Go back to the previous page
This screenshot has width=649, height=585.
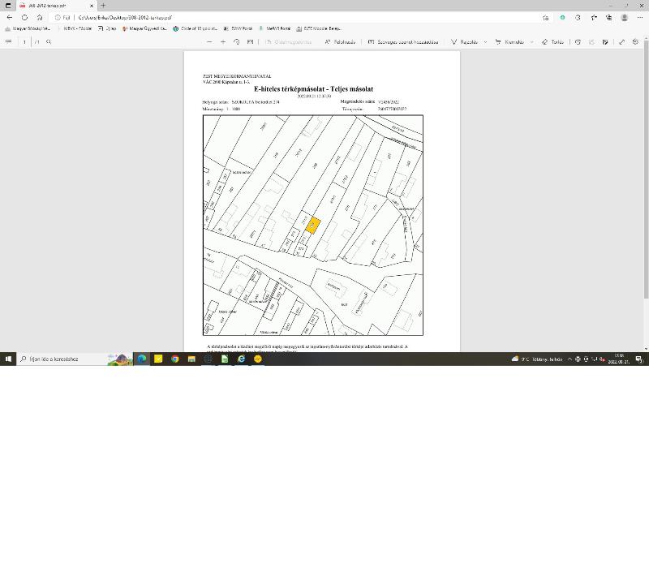click(x=10, y=17)
